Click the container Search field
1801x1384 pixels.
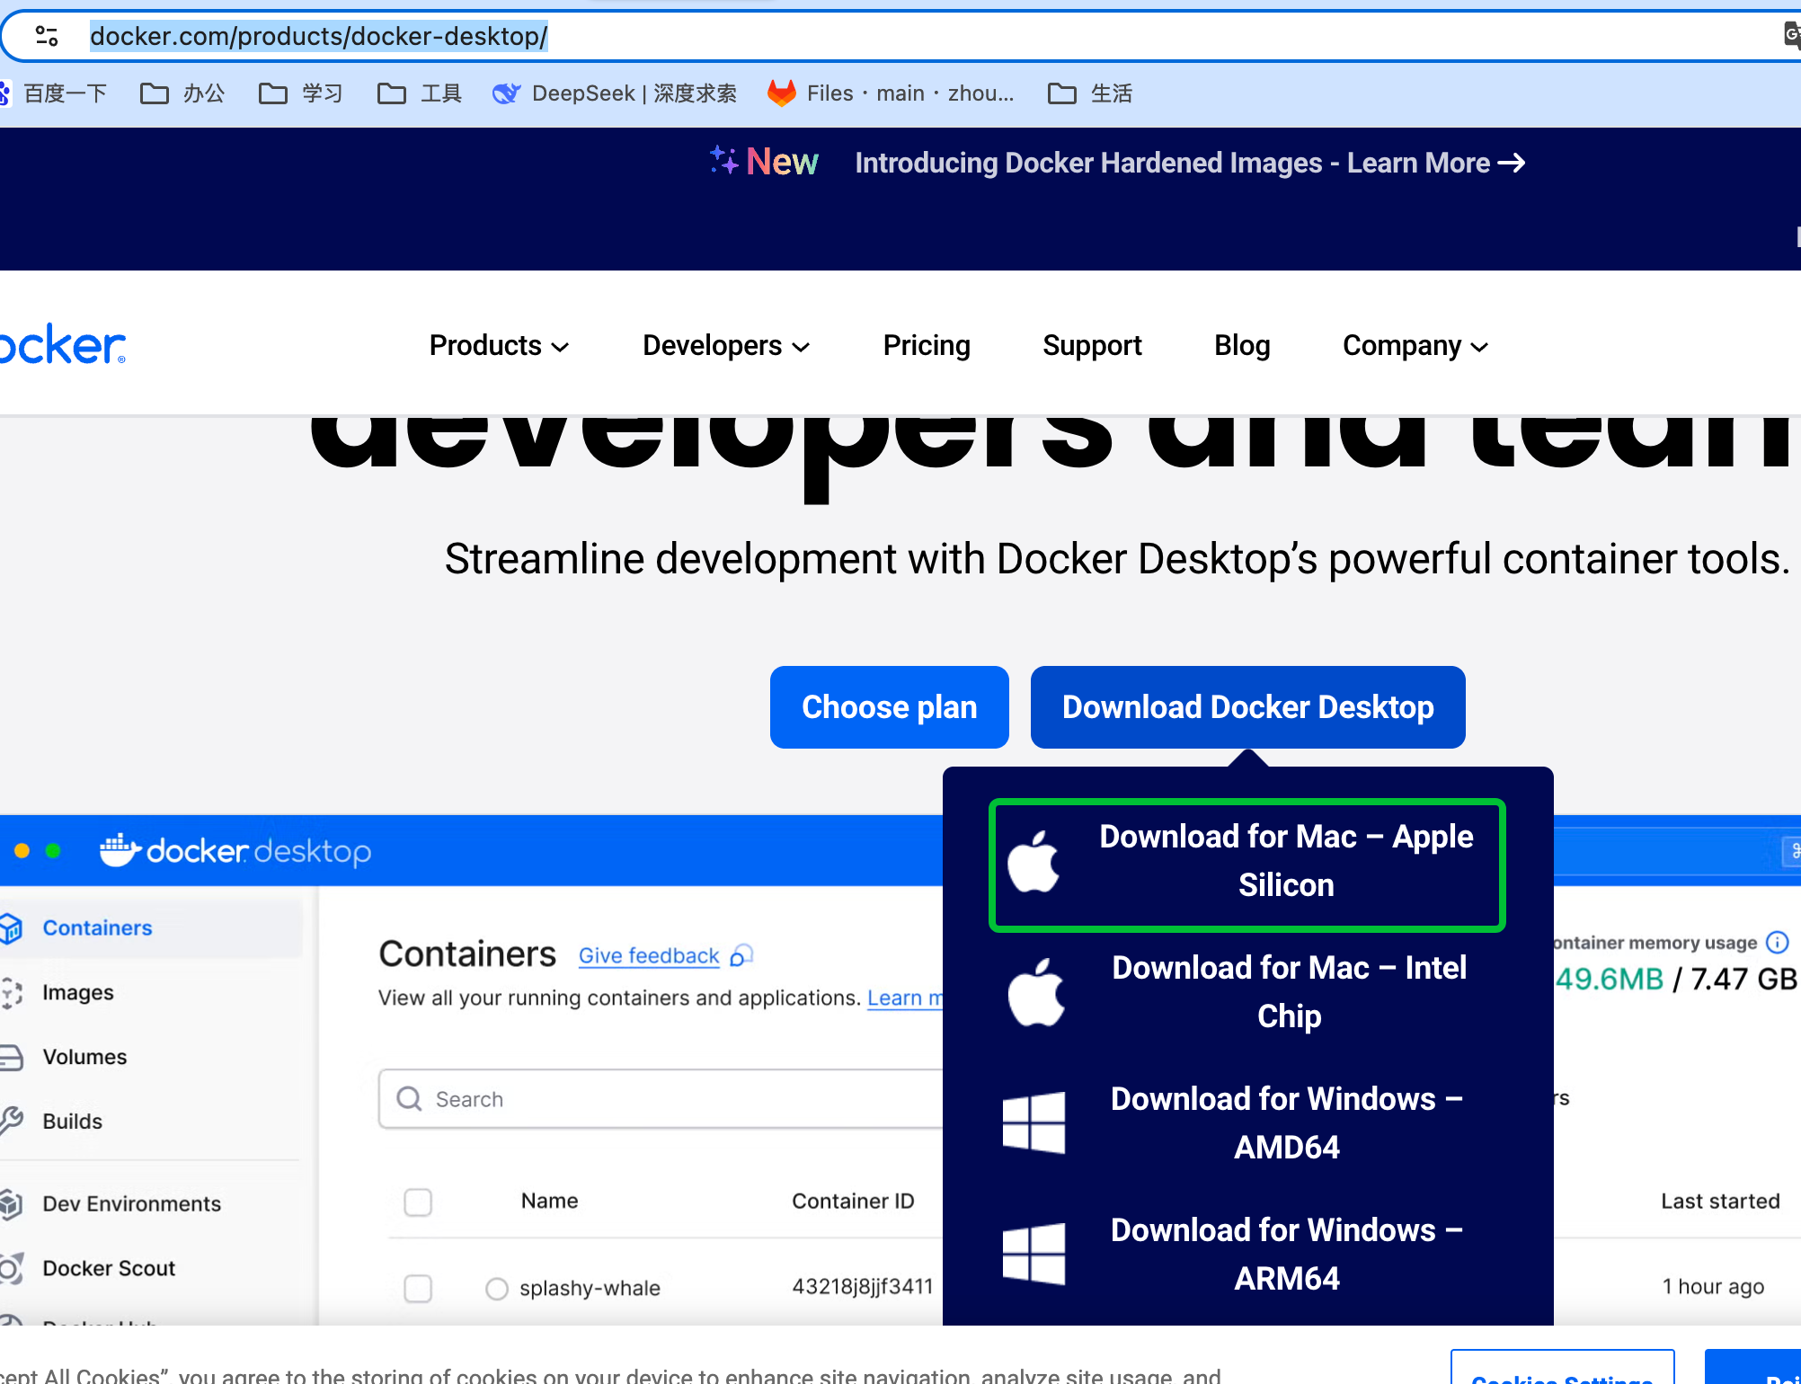click(661, 1099)
